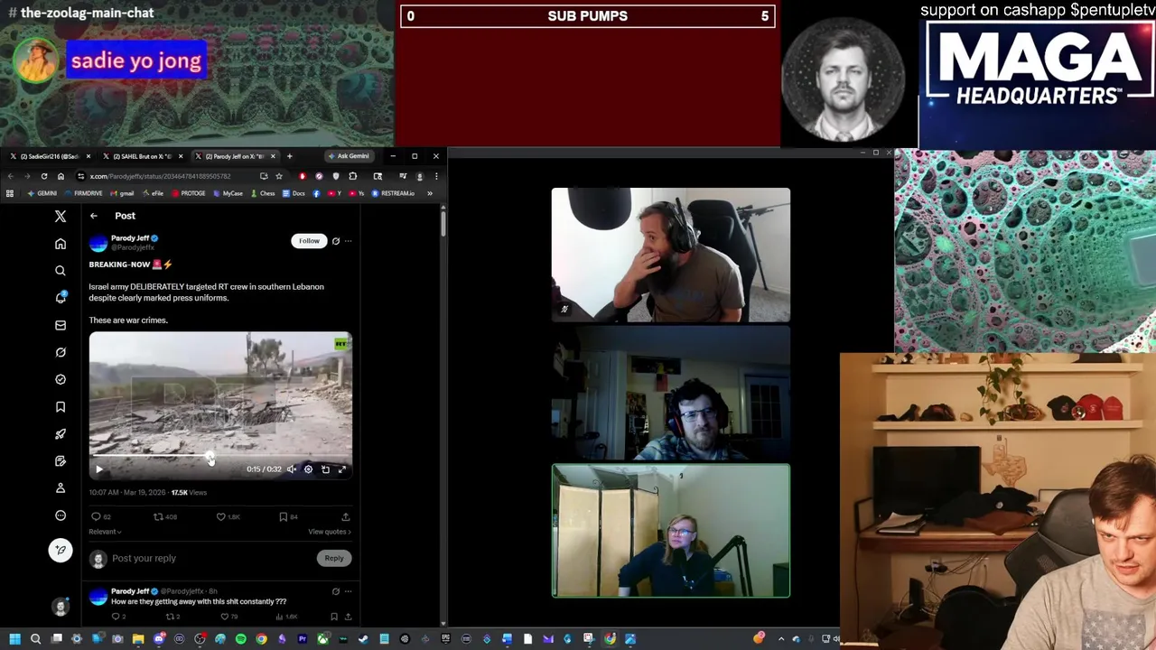
Task: Click Ask Gemini button in Chrome
Action: (348, 156)
